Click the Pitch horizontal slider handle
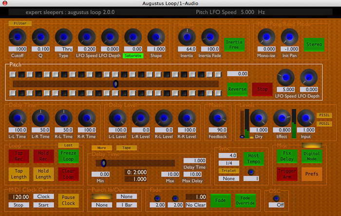Screen dimensions: 341x216 click(x=115, y=84)
